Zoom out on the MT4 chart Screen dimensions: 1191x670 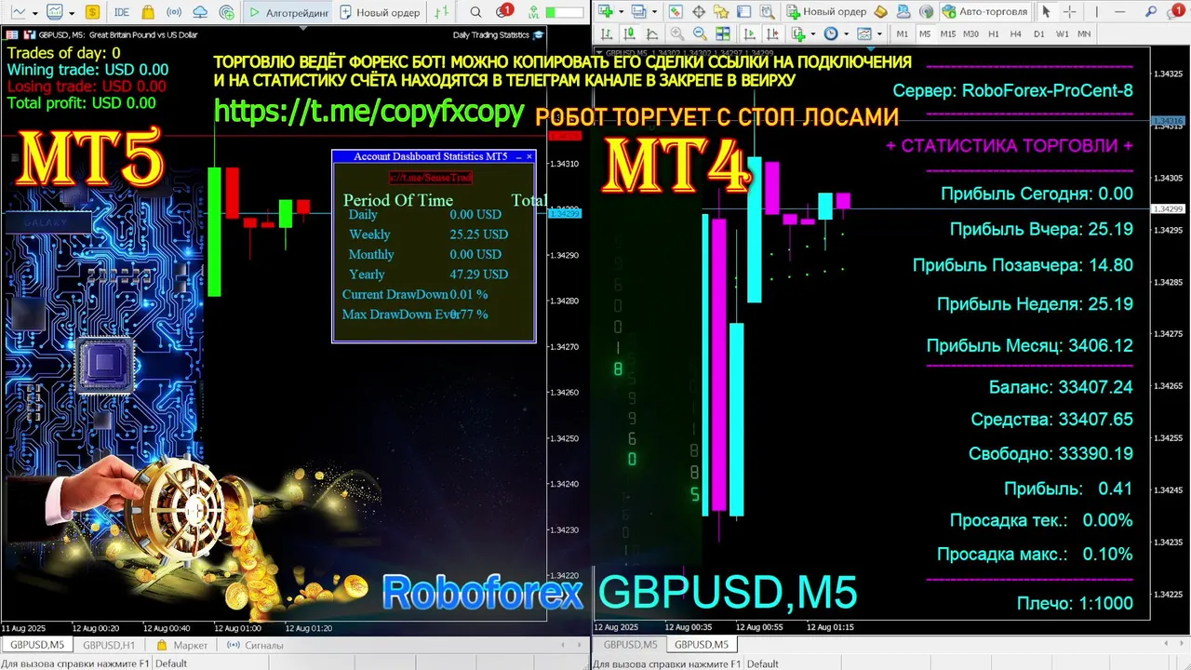700,33
